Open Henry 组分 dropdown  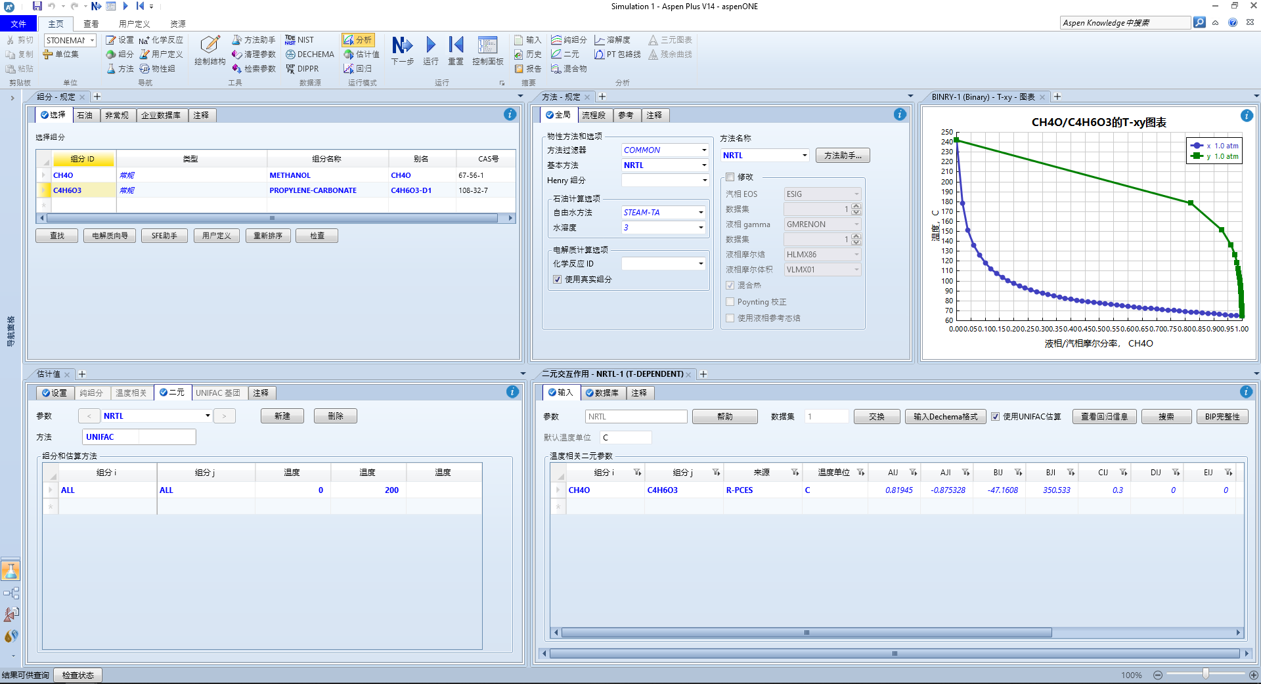704,181
